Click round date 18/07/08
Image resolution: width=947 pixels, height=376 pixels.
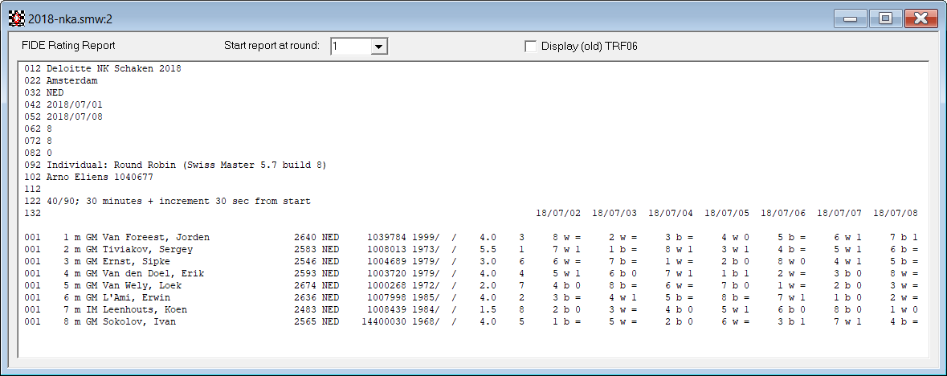click(x=895, y=214)
